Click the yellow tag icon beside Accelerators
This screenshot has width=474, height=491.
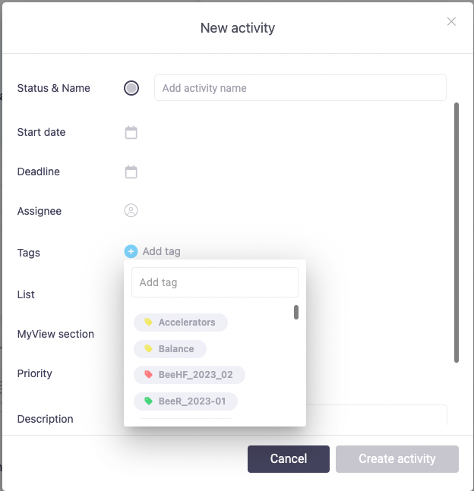pos(148,323)
